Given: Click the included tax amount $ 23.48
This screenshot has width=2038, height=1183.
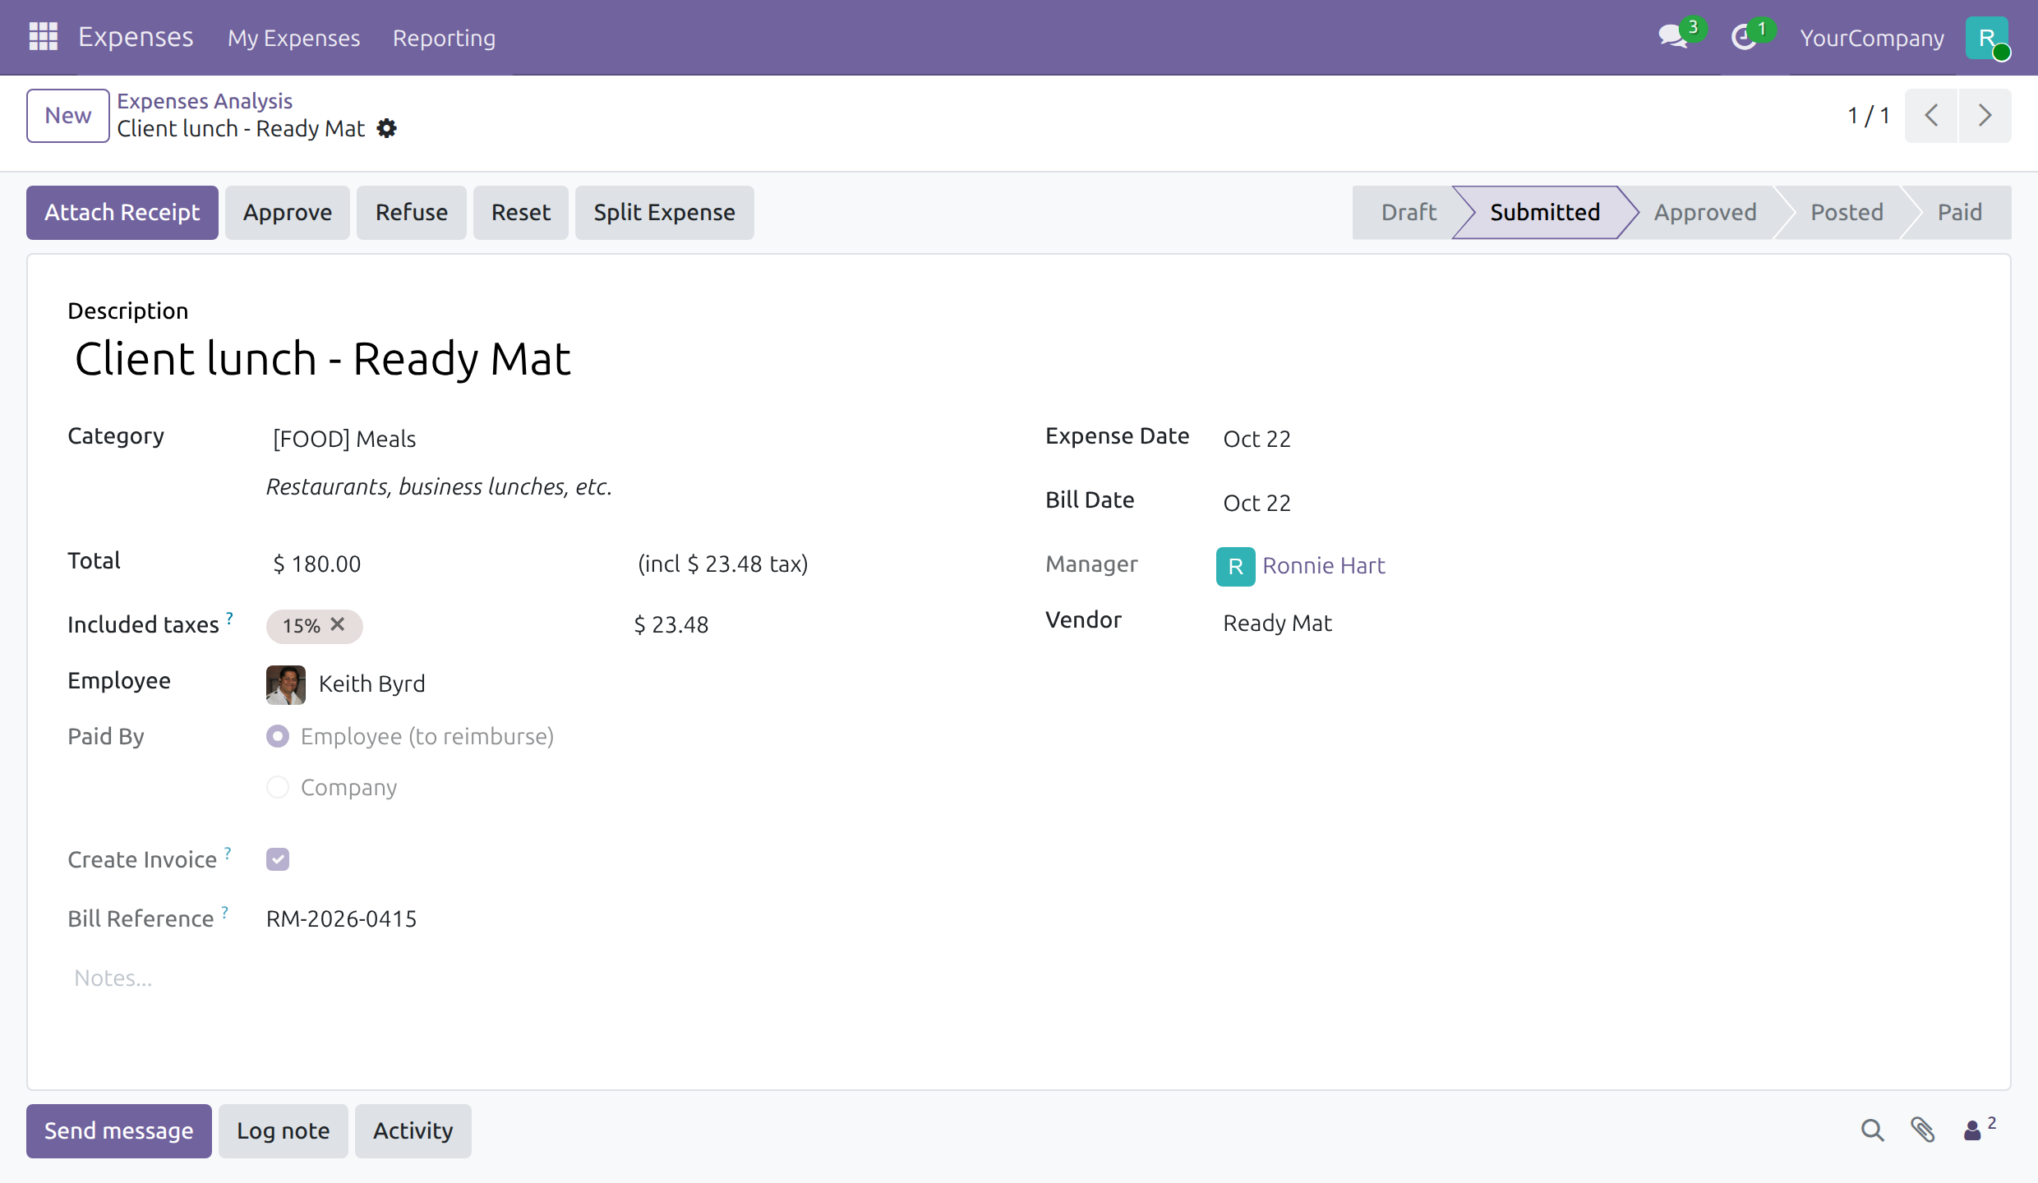Looking at the screenshot, I should (x=671, y=624).
